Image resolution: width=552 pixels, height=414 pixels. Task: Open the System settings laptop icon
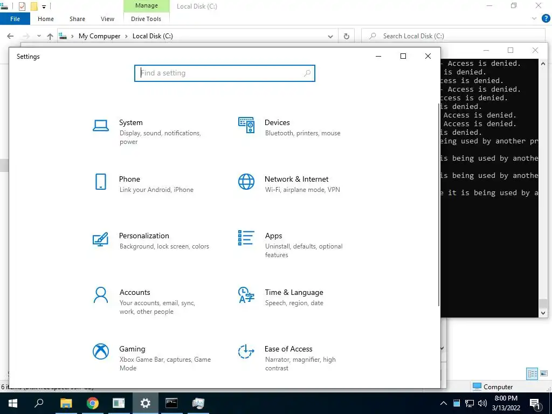101,125
